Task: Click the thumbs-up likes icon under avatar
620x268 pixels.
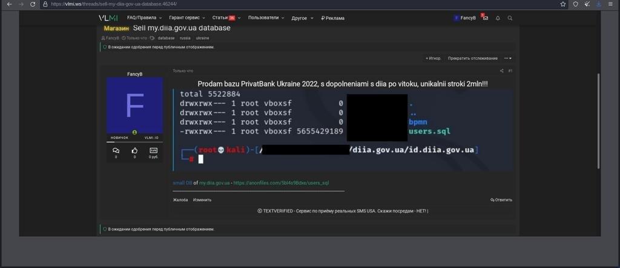Action: [x=134, y=150]
